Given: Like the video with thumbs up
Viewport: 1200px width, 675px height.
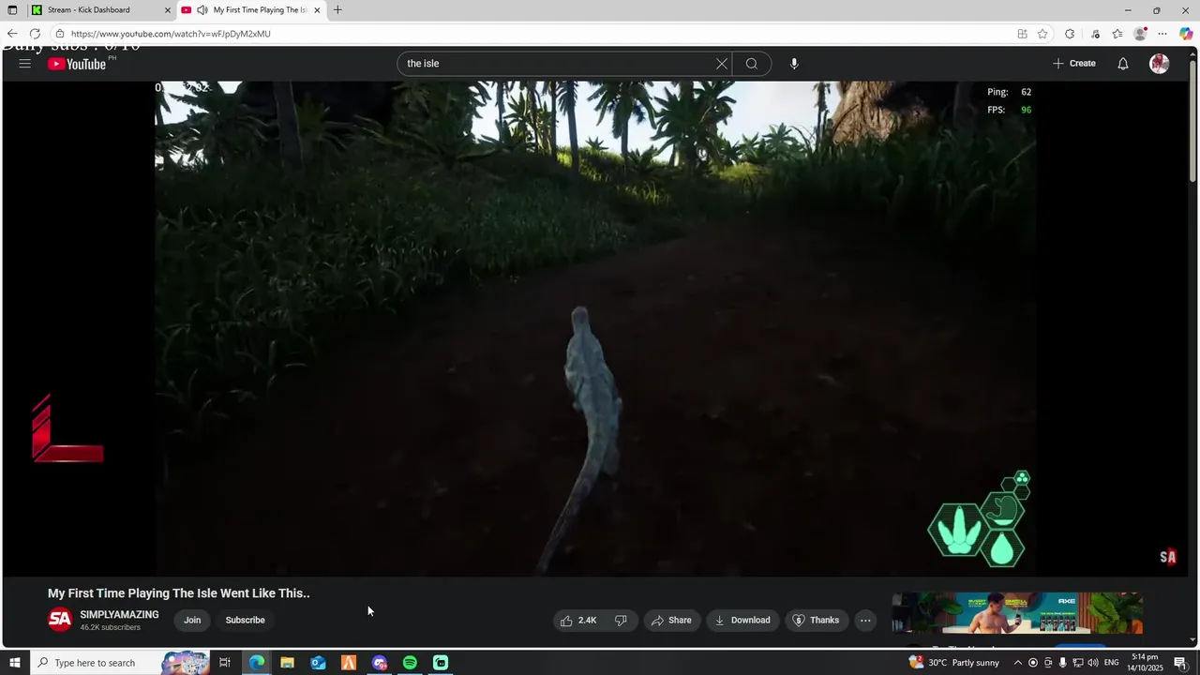Looking at the screenshot, I should (577, 620).
